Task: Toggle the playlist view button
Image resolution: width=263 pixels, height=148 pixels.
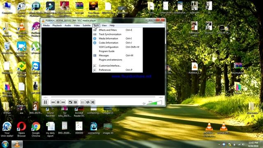Action: 83,102
